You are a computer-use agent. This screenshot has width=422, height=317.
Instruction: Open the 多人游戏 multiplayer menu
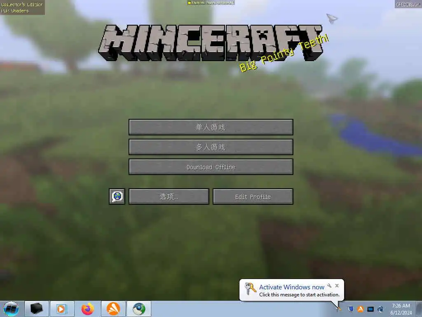click(x=211, y=147)
